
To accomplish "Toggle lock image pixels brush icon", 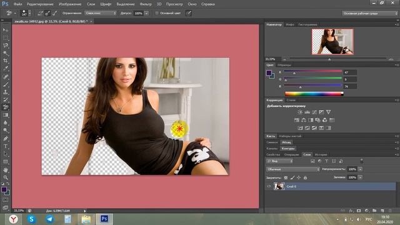I will coord(292,177).
